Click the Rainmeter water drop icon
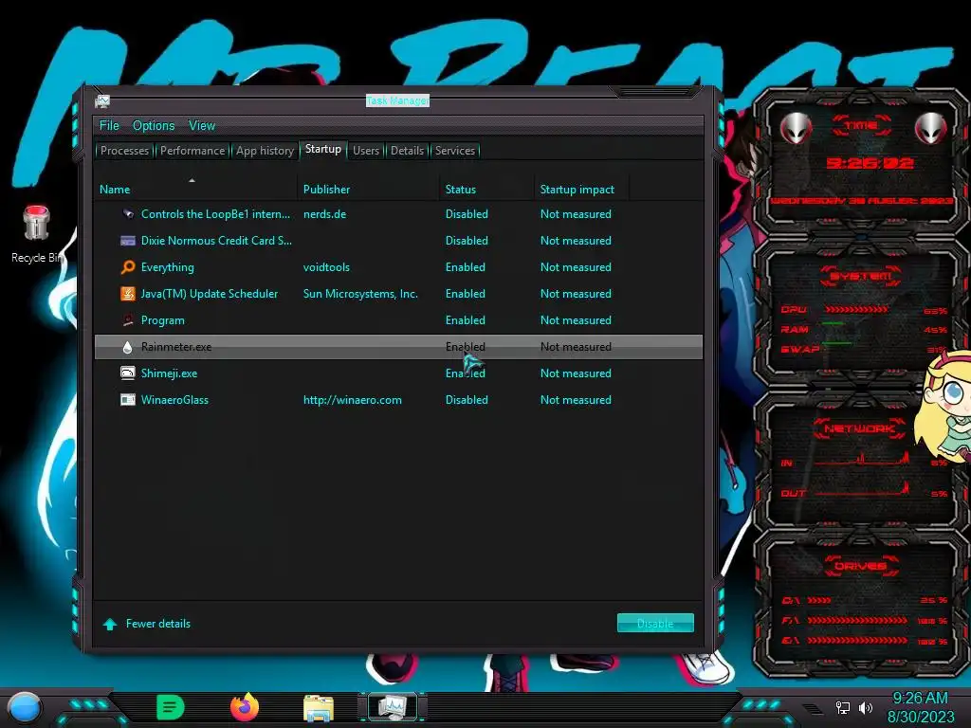This screenshot has height=728, width=971. [x=128, y=347]
